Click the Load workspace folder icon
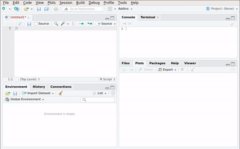The image size is (240, 149). (x=8, y=93)
